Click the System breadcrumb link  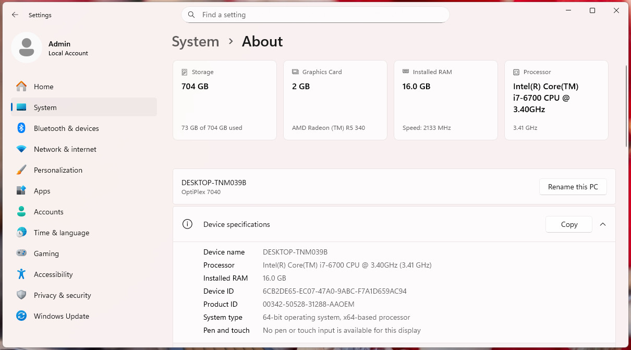pos(196,42)
